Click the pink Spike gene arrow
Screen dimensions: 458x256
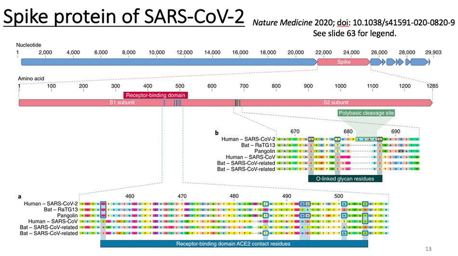pos(344,62)
